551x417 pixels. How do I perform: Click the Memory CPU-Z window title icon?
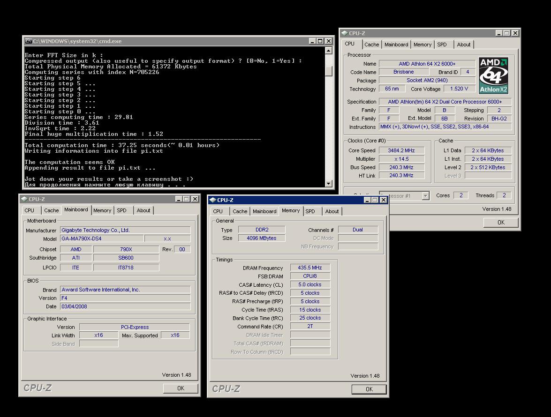pos(212,200)
